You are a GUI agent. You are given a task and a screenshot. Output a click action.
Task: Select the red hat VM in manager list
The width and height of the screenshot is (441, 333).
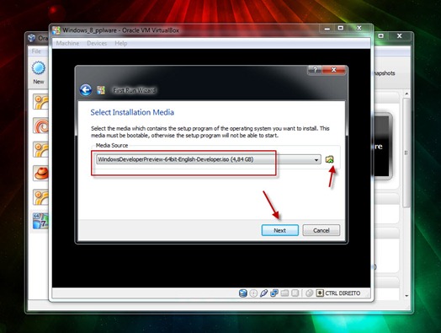(41, 173)
